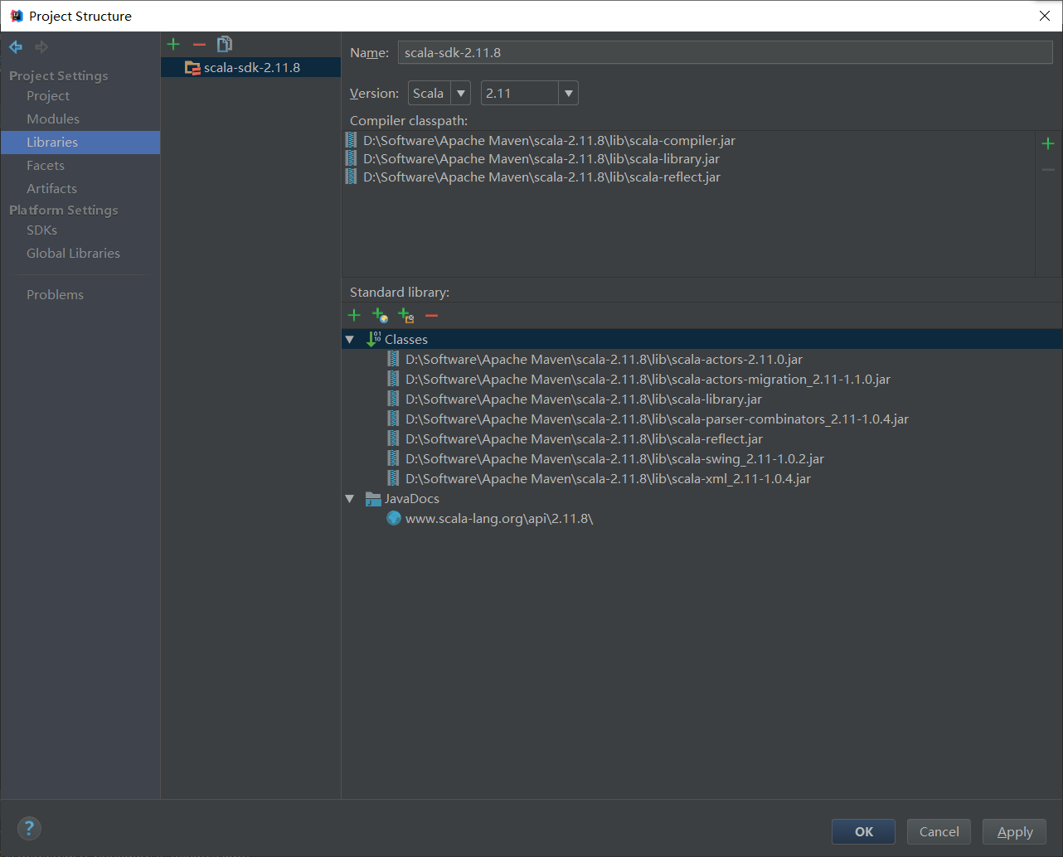Screen dimensions: 1063x857
Task: Remove an entry from the compiler classpath
Action: tap(1048, 169)
